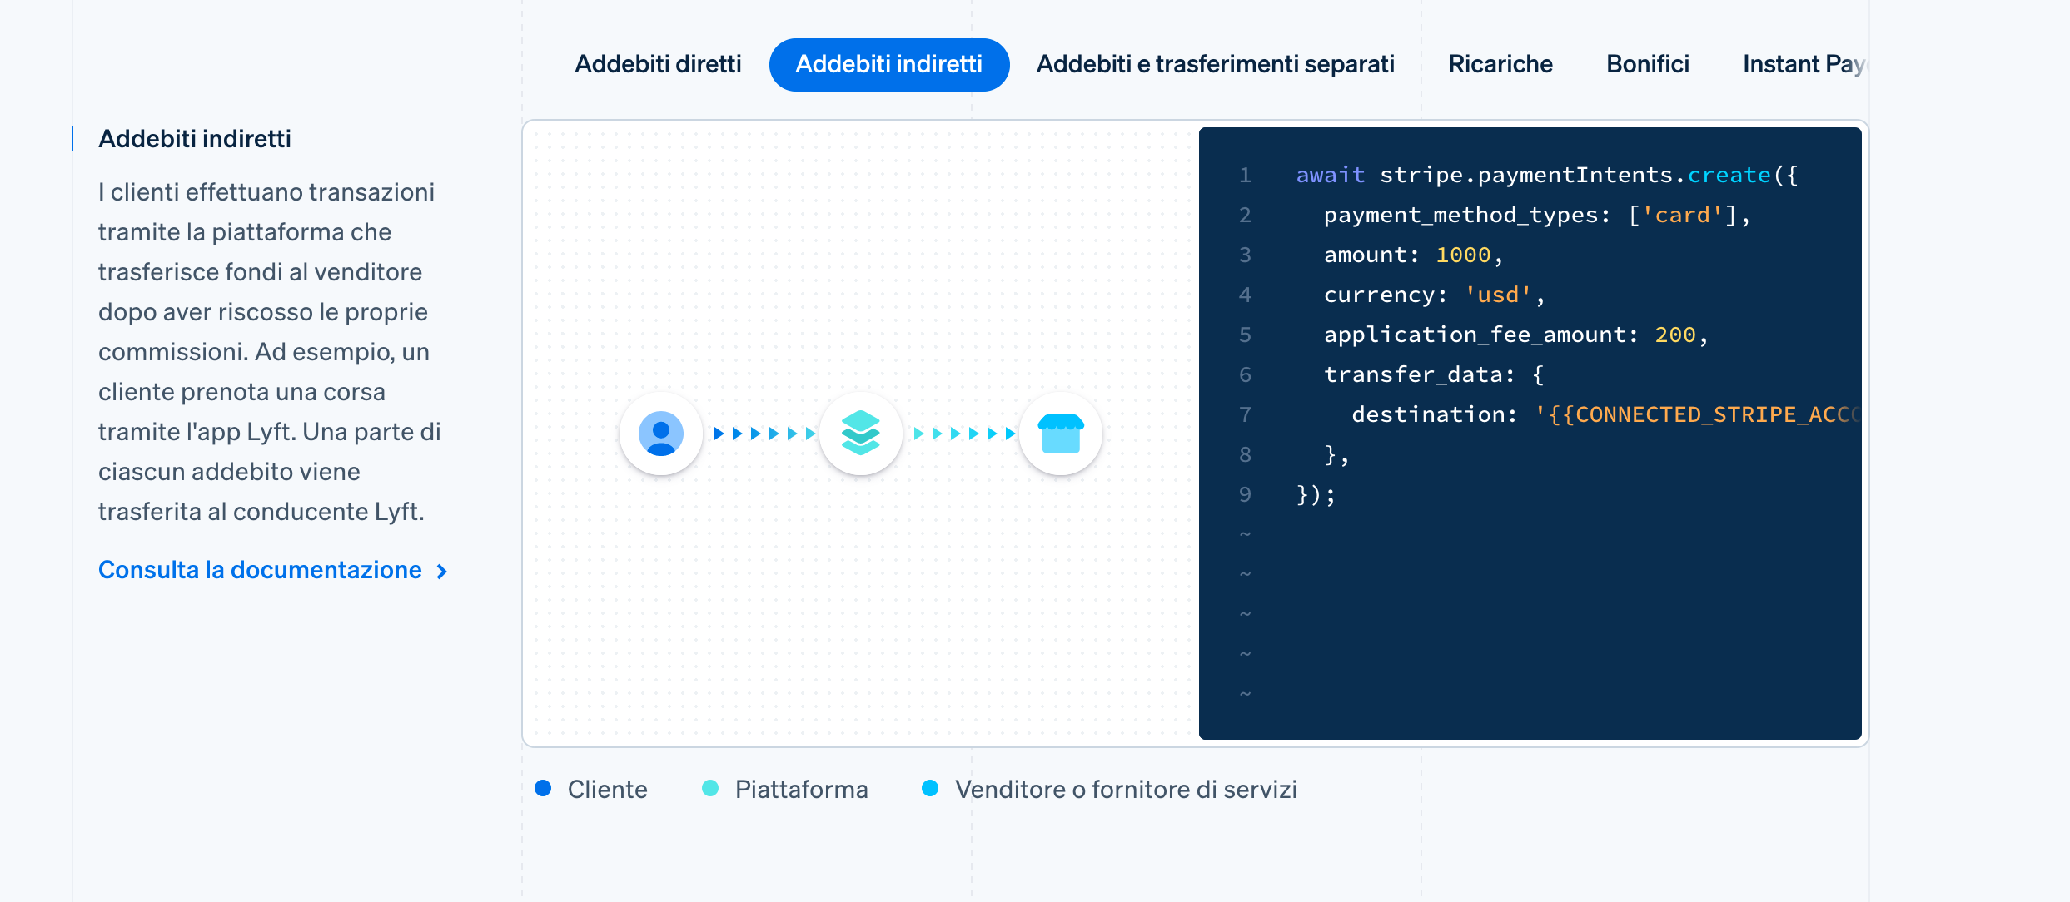Click the transfer_data code line
The image size is (2070, 902).
click(x=1434, y=374)
